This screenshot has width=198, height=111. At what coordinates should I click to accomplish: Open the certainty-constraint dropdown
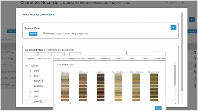coord(58,54)
